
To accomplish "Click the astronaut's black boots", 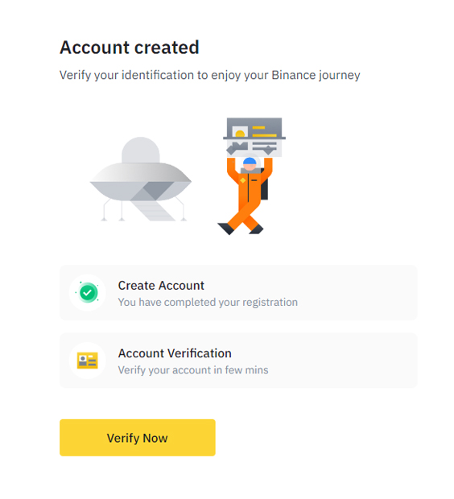I will 241,229.
